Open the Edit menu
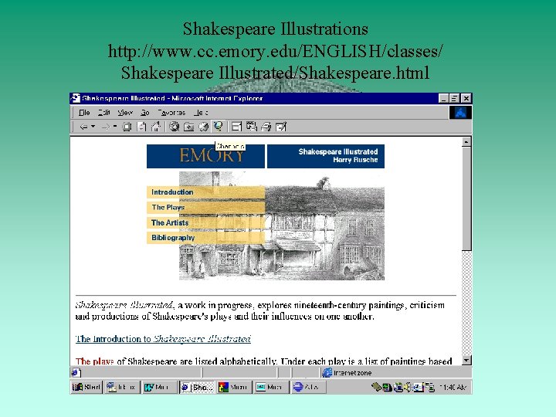Image resolution: width=556 pixels, height=417 pixels. coord(104,113)
